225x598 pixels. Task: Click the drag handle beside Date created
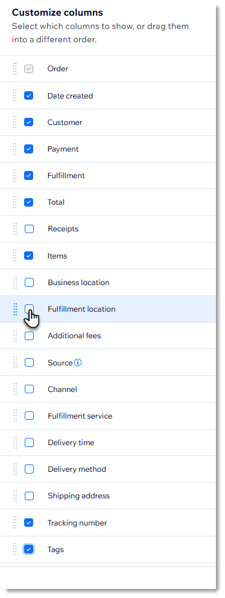pyautogui.click(x=15, y=95)
